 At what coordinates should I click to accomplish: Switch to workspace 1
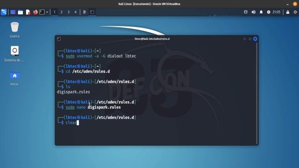55,12
